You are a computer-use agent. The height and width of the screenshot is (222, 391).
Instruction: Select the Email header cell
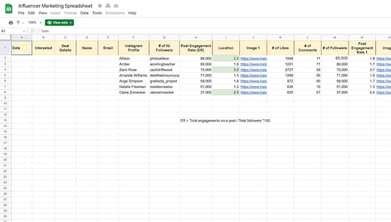pos(108,48)
